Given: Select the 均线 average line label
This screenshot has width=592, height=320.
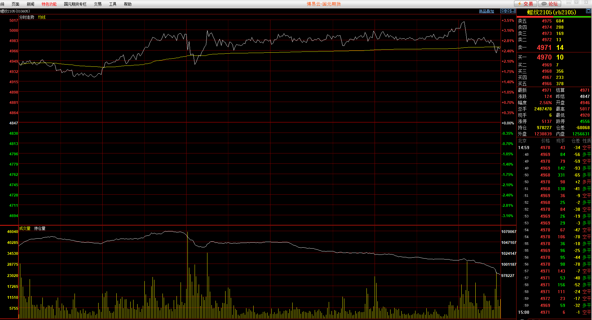Looking at the screenshot, I should point(42,17).
